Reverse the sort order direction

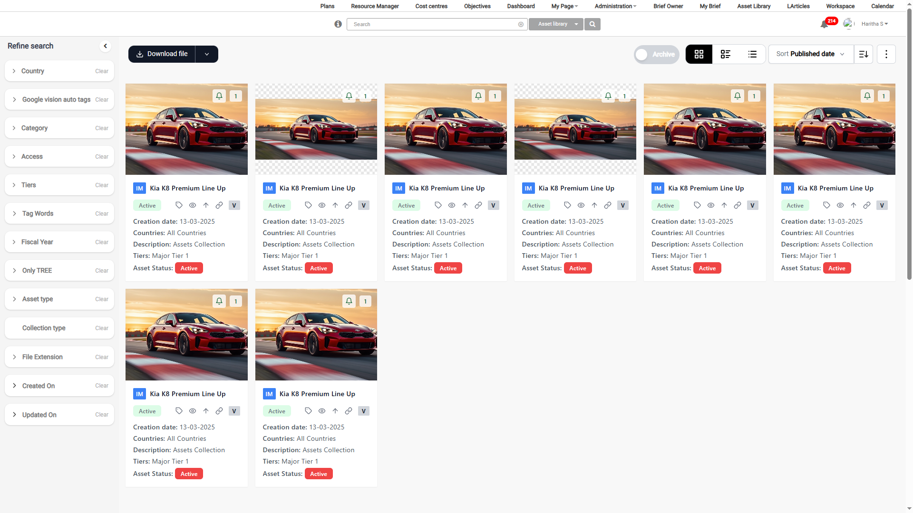pyautogui.click(x=864, y=54)
